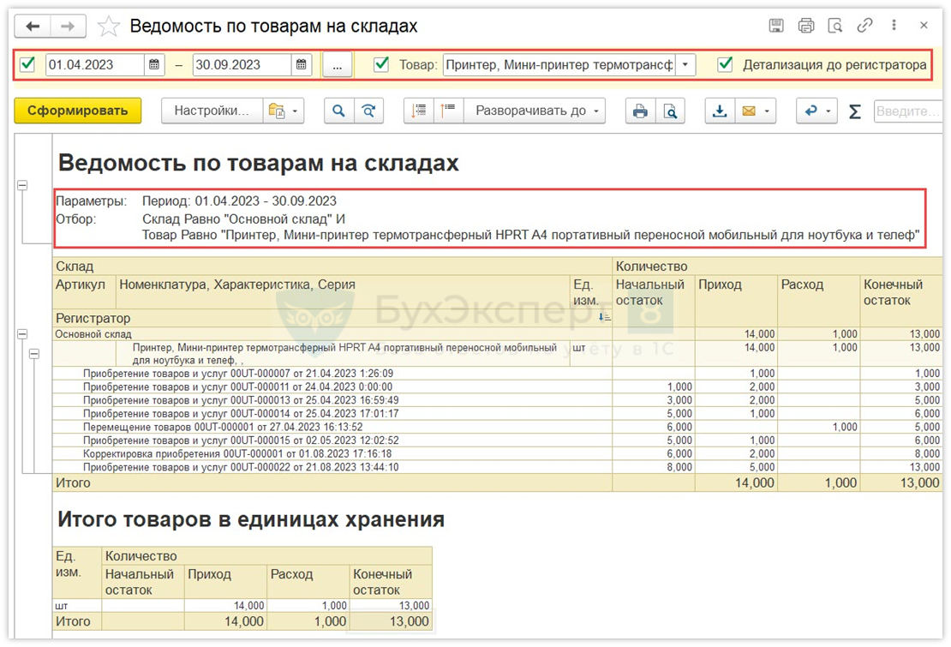951x647 pixels.
Task: Click the printer icon in report toolbar
Action: 639,111
